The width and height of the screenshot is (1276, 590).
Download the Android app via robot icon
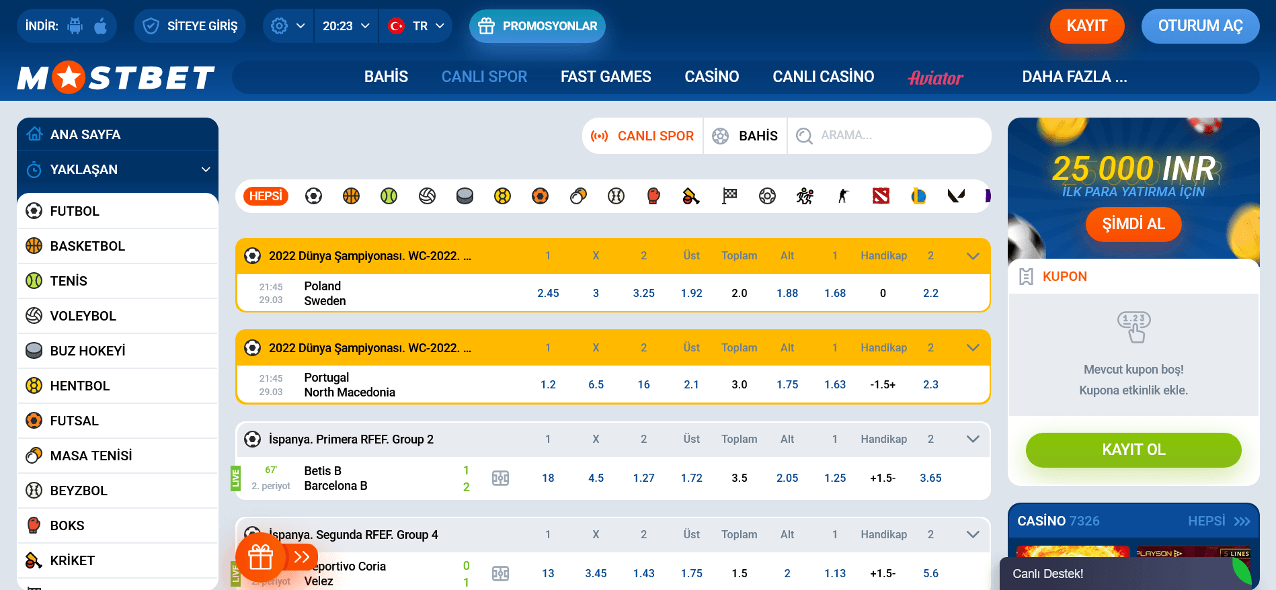pyautogui.click(x=75, y=26)
